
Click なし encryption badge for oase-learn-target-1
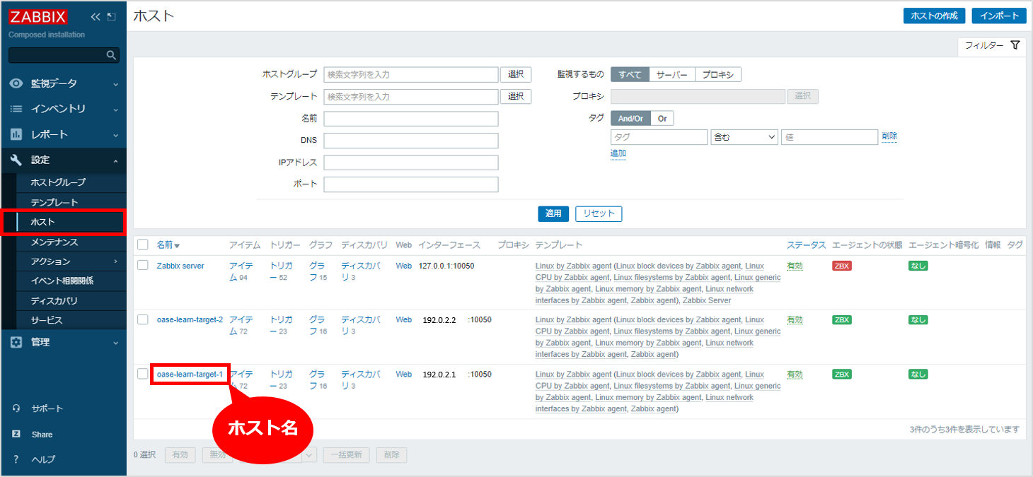(918, 374)
